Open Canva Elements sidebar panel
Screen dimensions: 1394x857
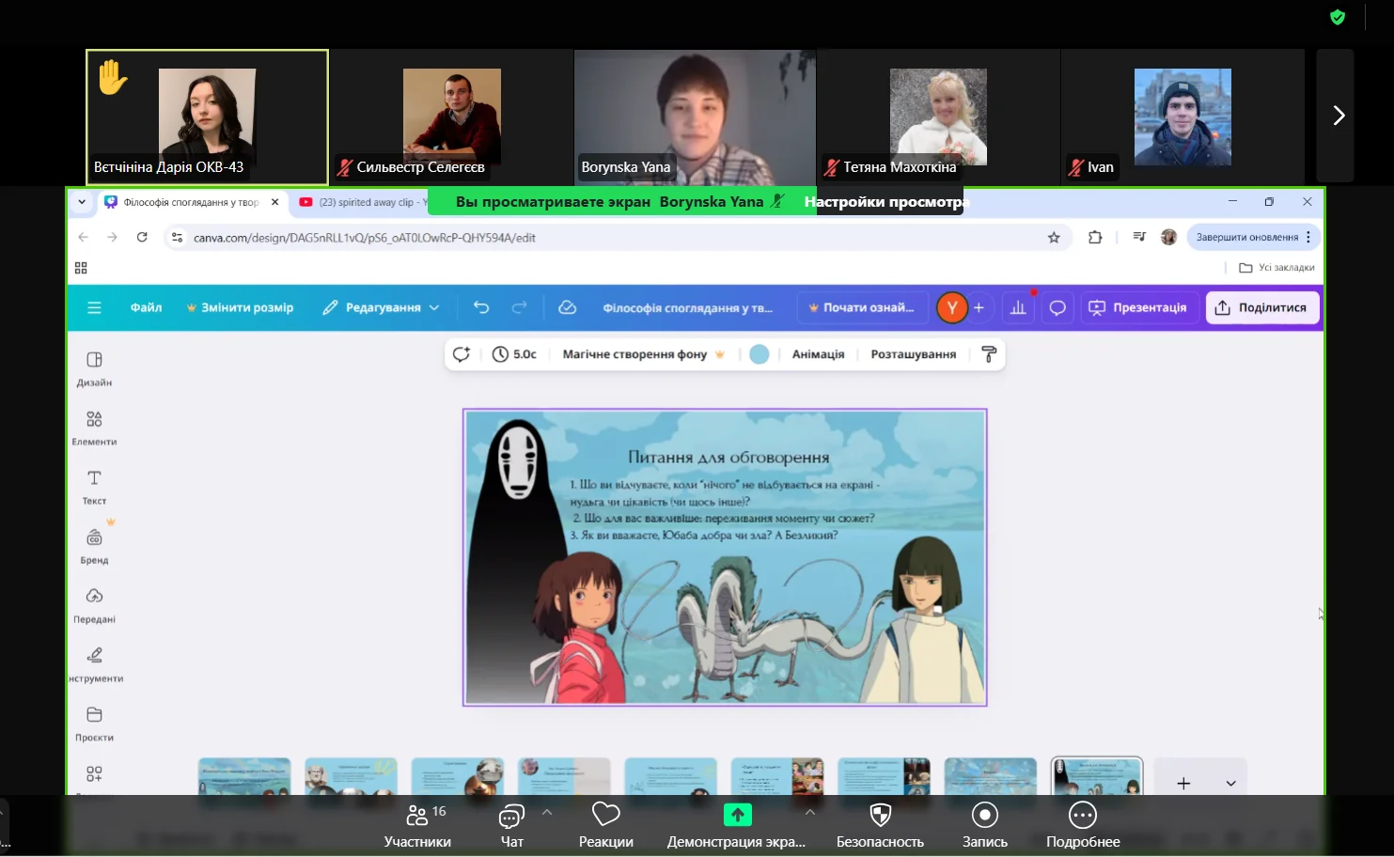94,427
